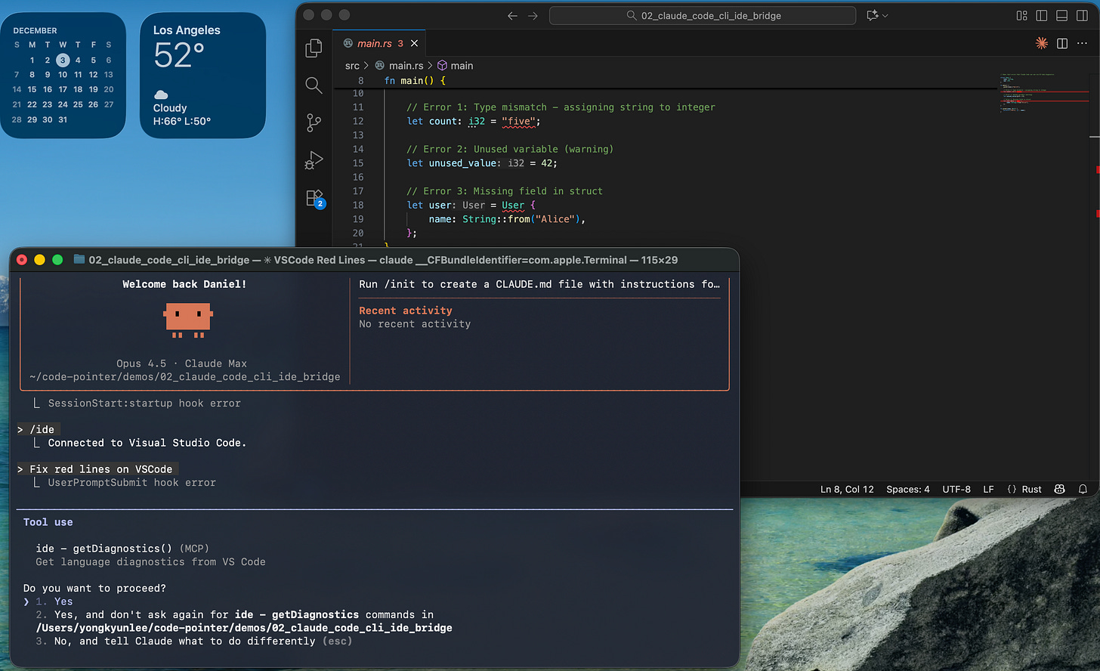The image size is (1100, 671).
Task: Open Extensions view showing badge 2
Action: [314, 198]
